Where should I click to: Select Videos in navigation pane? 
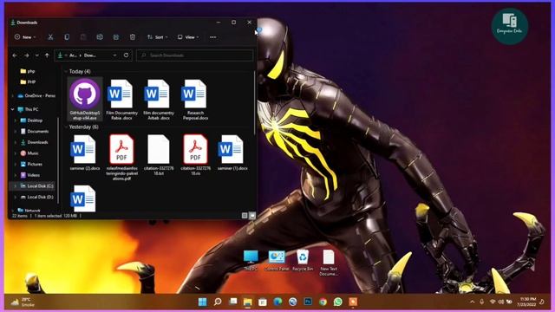point(30,175)
